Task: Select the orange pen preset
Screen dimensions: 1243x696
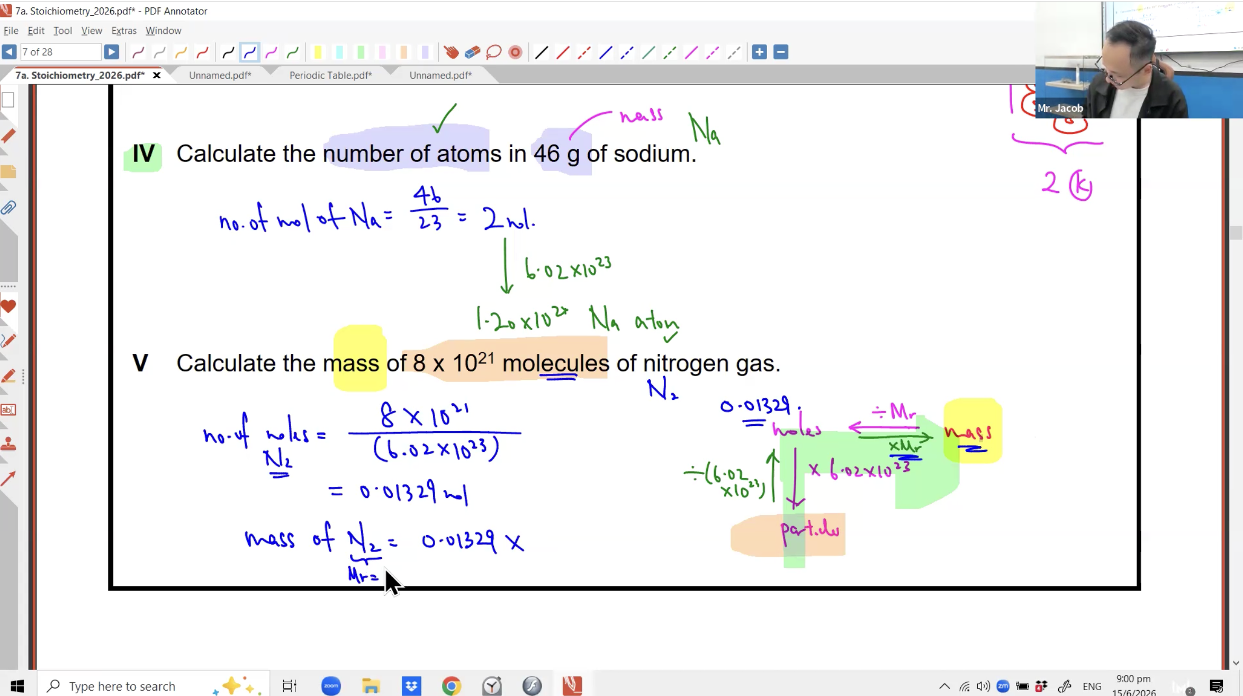Action: 181,52
